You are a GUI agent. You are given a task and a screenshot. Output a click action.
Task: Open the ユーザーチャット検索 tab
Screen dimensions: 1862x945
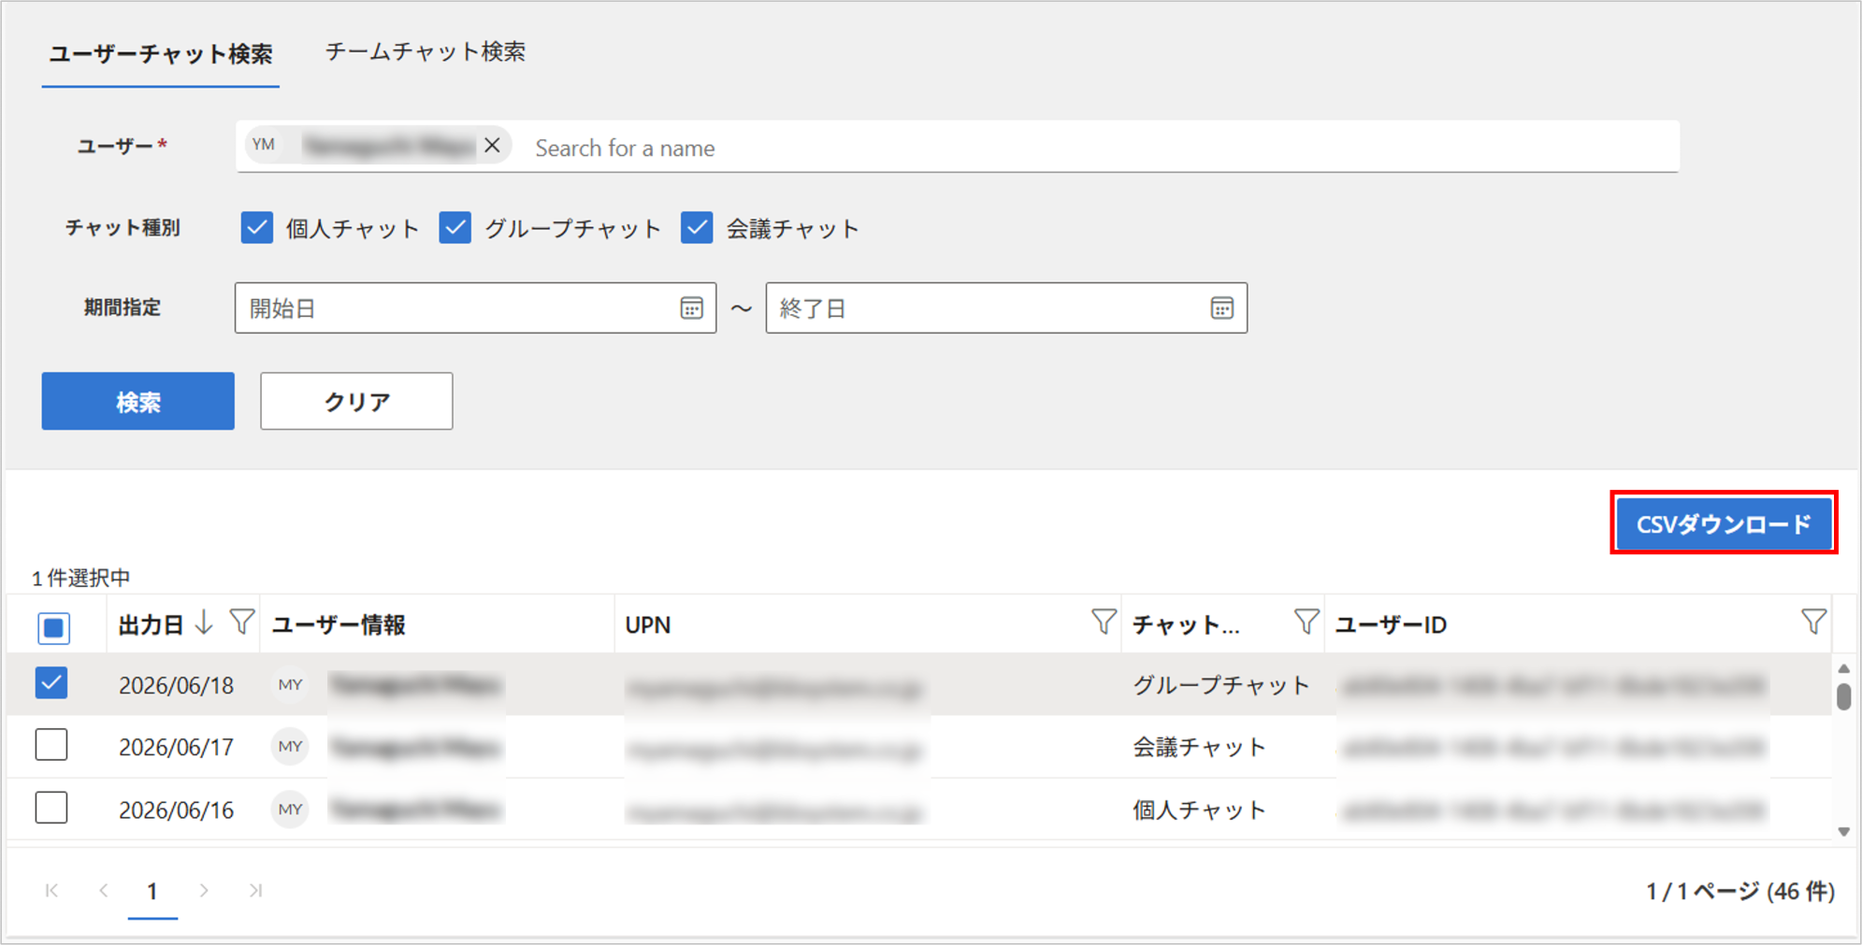click(x=161, y=54)
